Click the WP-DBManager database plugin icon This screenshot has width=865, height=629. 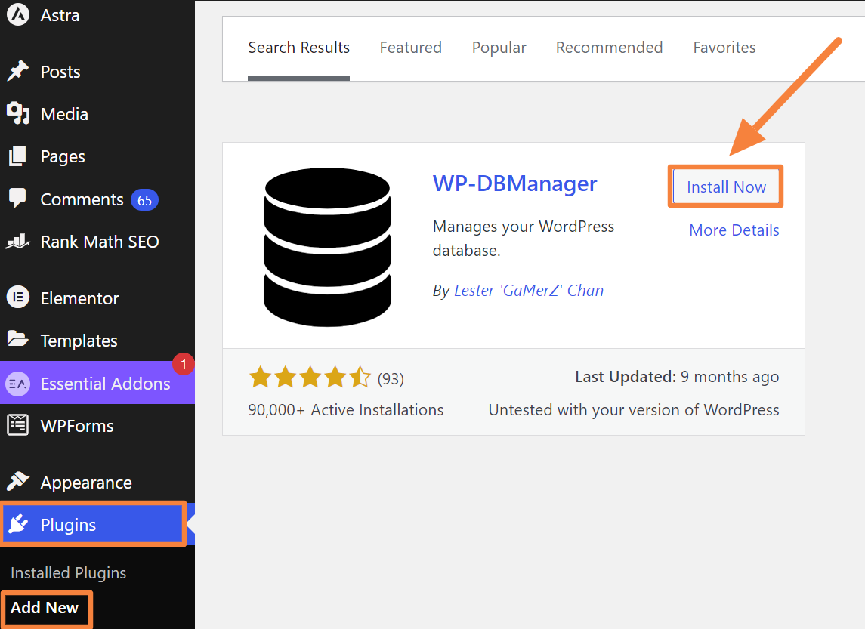[x=327, y=246]
